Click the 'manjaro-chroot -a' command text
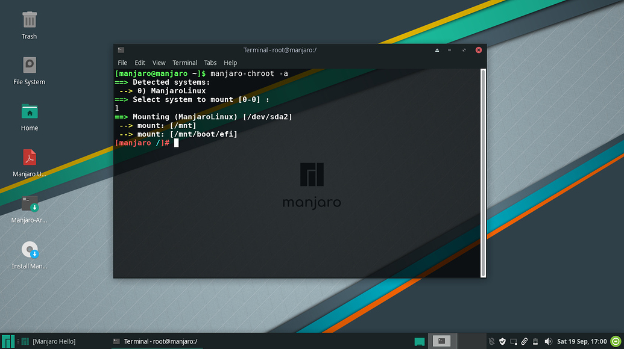 pos(249,73)
